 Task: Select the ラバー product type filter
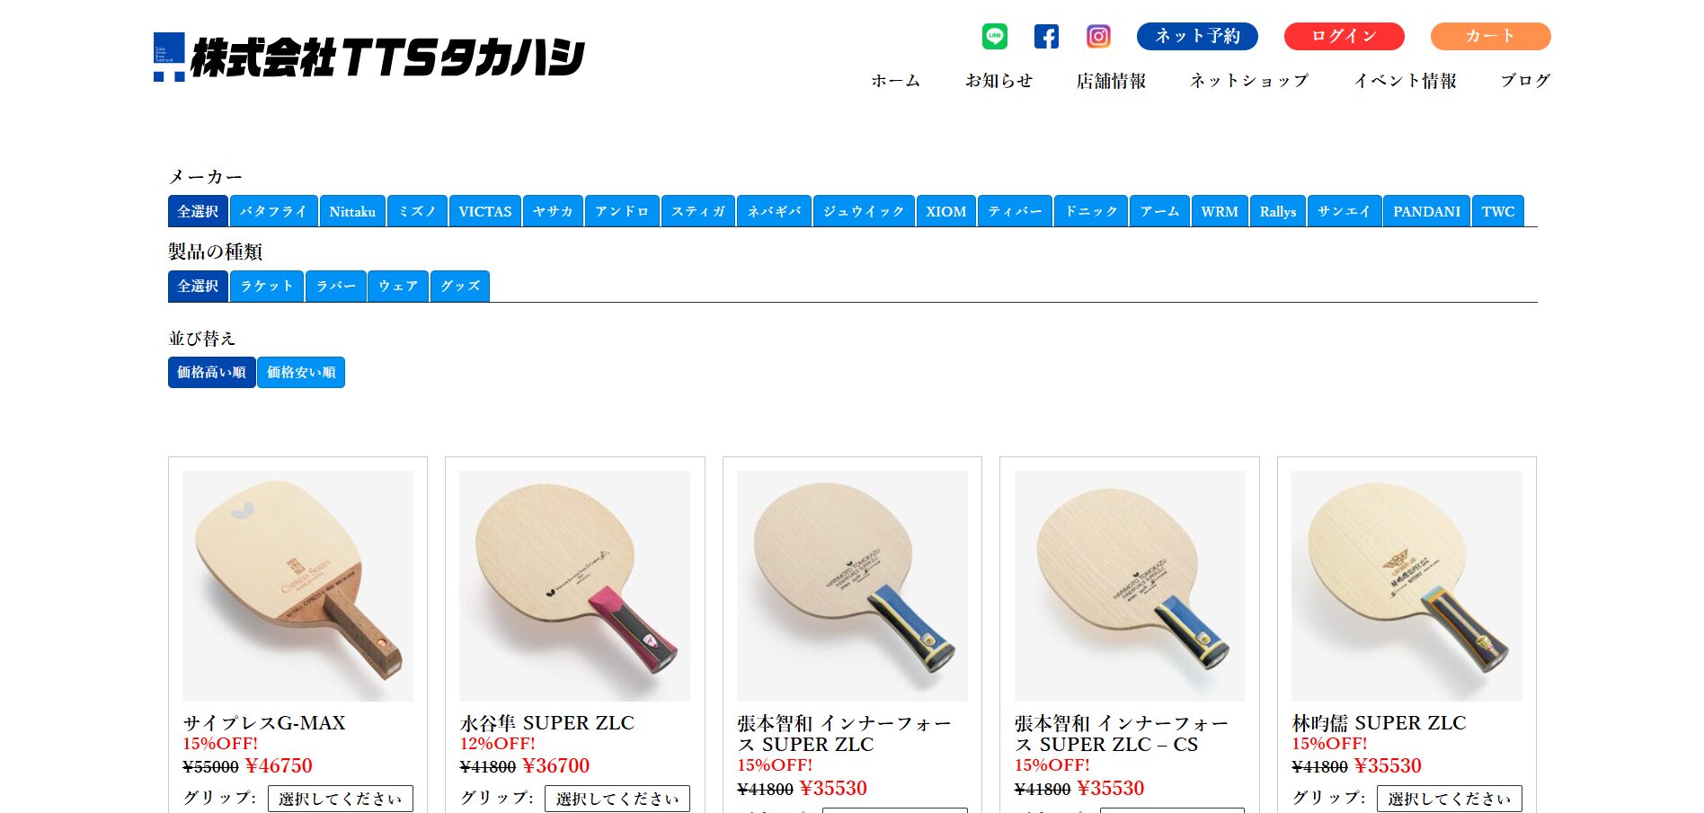336,286
